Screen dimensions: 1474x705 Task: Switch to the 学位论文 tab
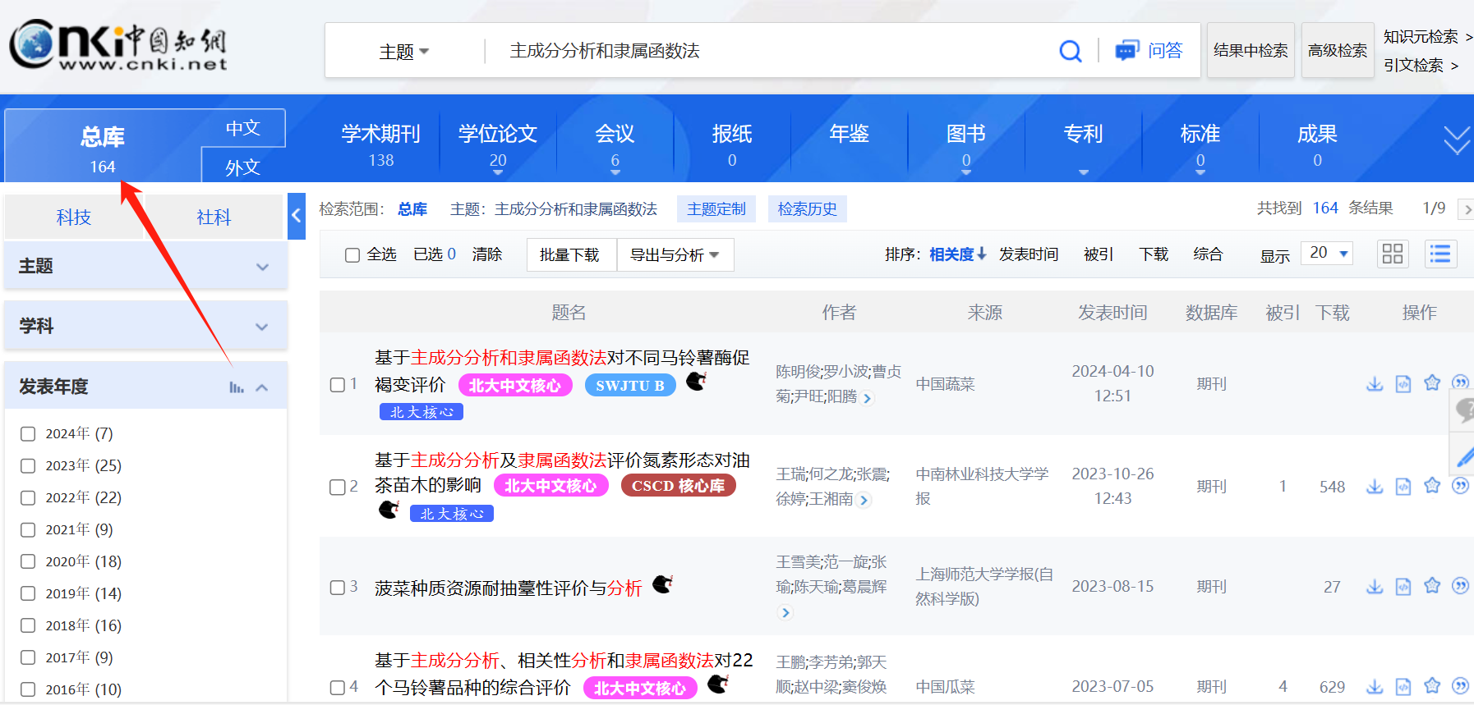(x=498, y=144)
